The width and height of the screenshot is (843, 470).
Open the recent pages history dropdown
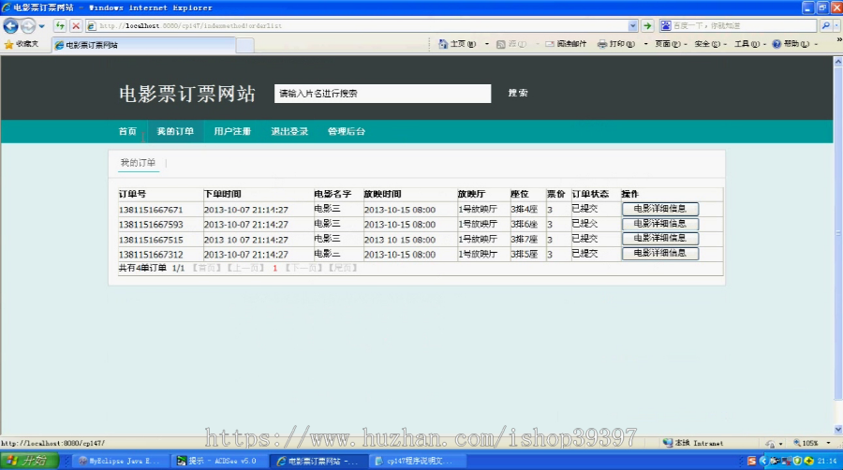pos(42,26)
